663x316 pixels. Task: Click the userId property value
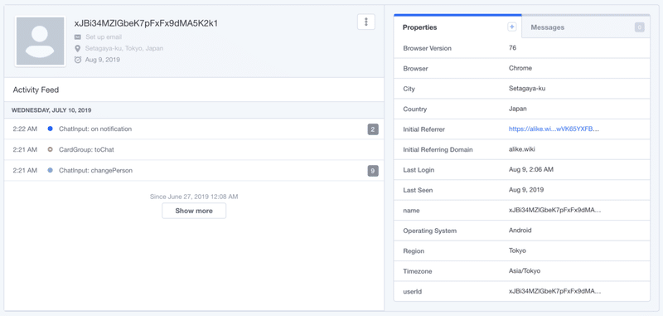555,291
